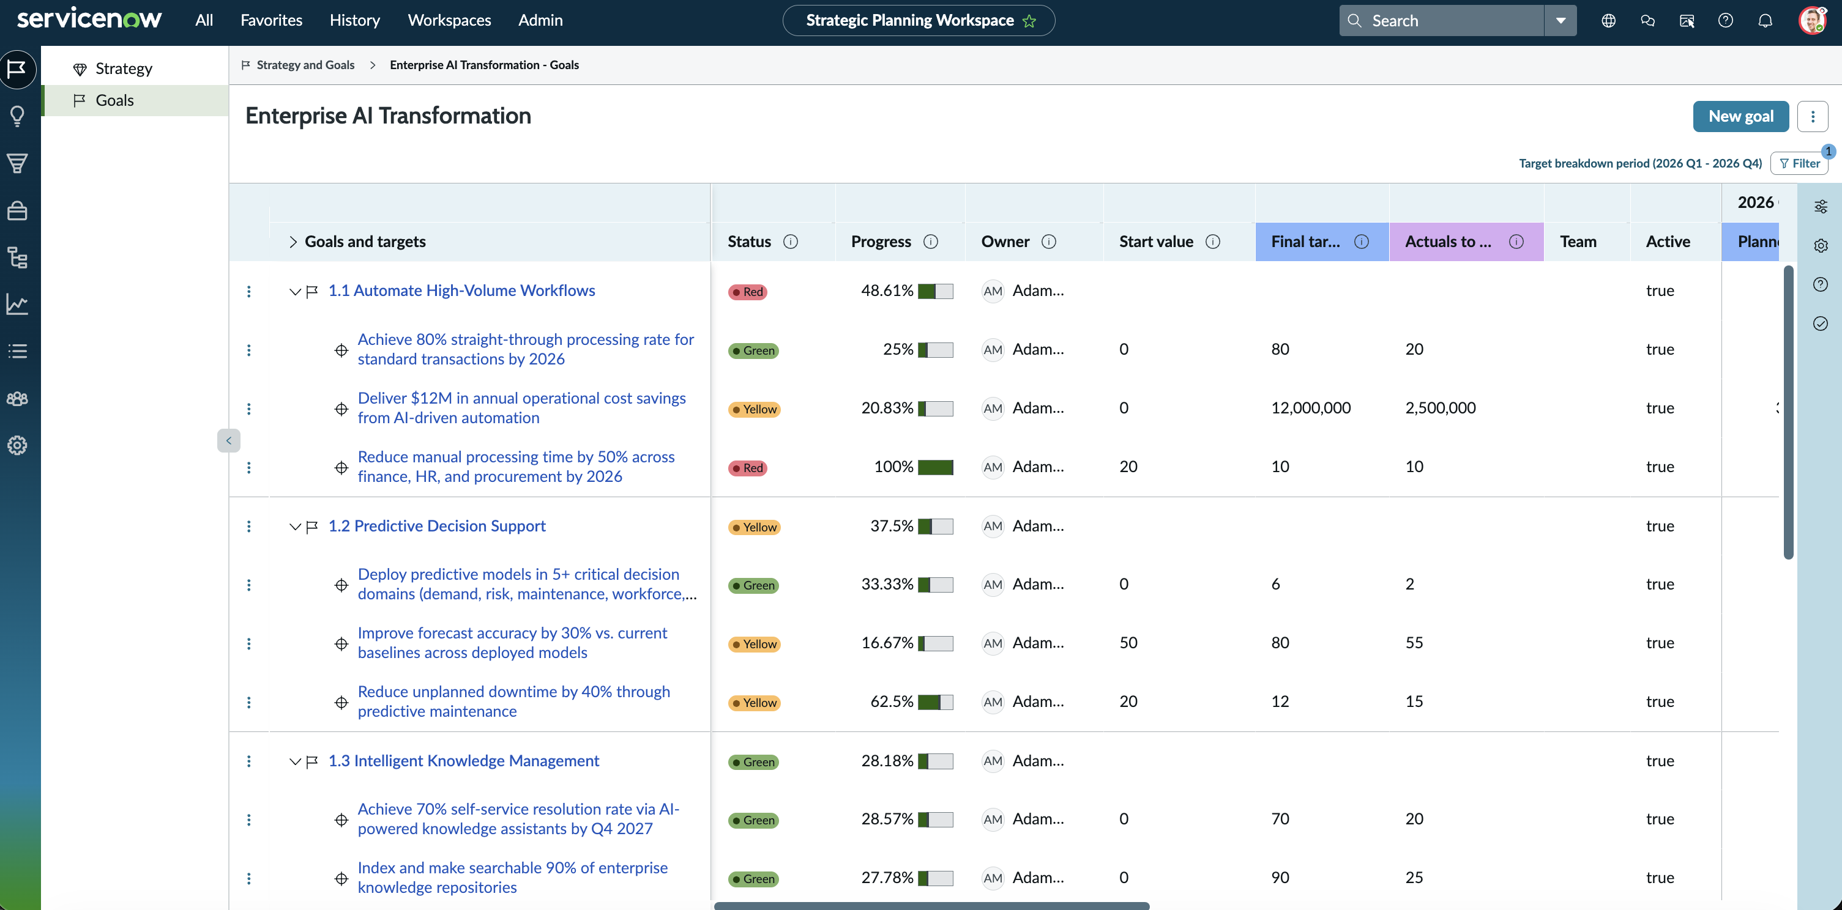Collapse the left navigation panel arrow
Image resolution: width=1842 pixels, height=910 pixels.
coord(229,440)
